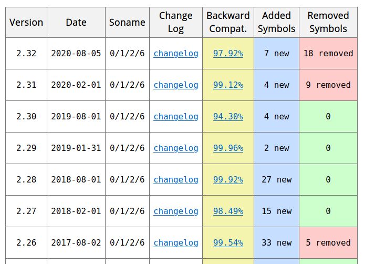Click the 99.12% backward compatibility link

click(x=228, y=85)
